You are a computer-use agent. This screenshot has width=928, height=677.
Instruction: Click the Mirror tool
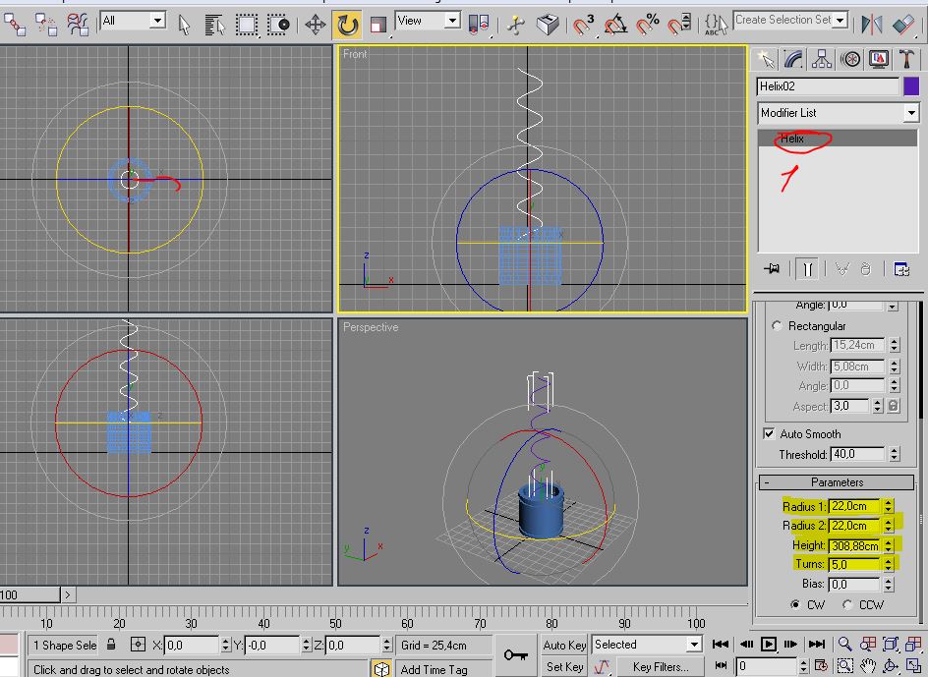pos(872,25)
